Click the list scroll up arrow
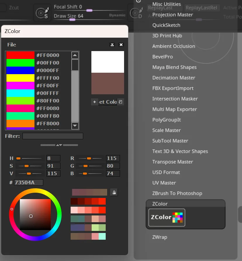 (x=75, y=55)
